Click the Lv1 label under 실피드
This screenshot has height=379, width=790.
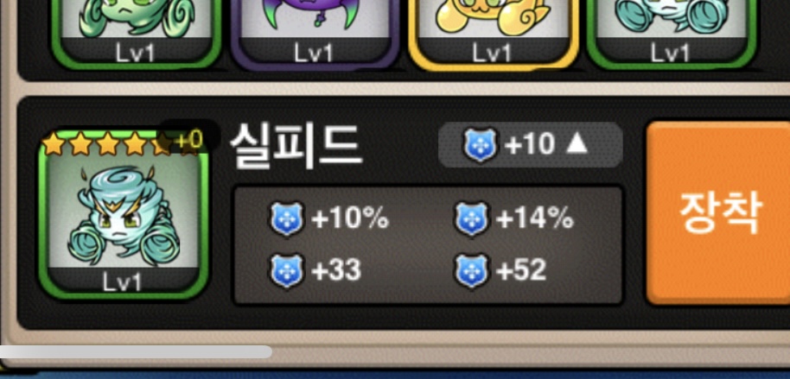click(123, 283)
